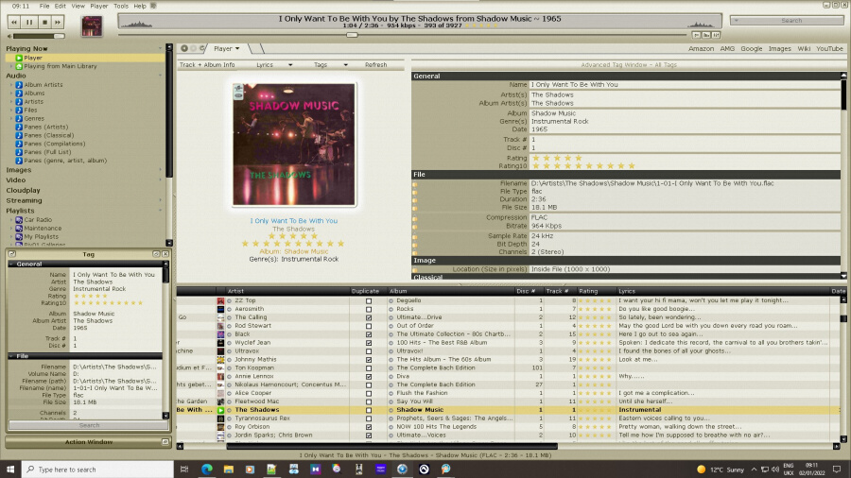
Task: Click the Player node icon in sidebar
Action: point(19,58)
